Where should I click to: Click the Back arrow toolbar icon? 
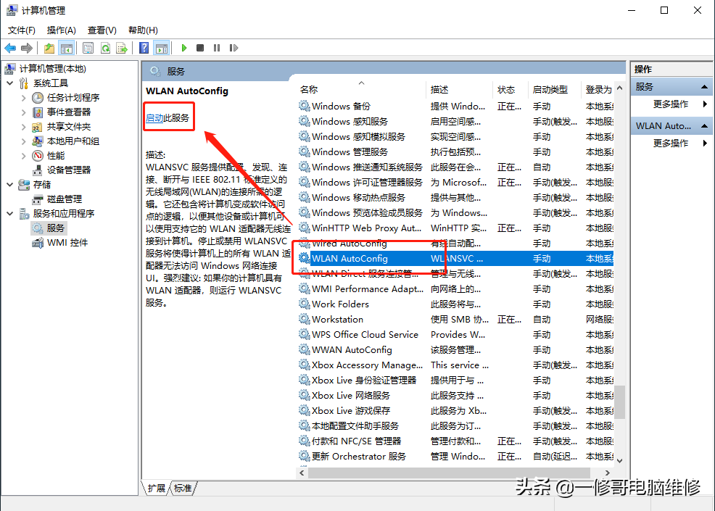(10, 48)
